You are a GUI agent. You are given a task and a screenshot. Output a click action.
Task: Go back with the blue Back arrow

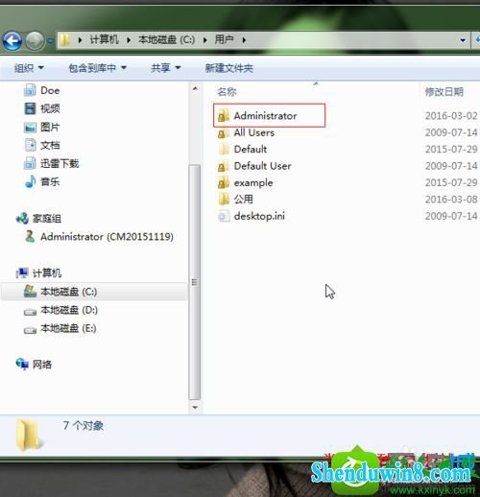click(12, 40)
